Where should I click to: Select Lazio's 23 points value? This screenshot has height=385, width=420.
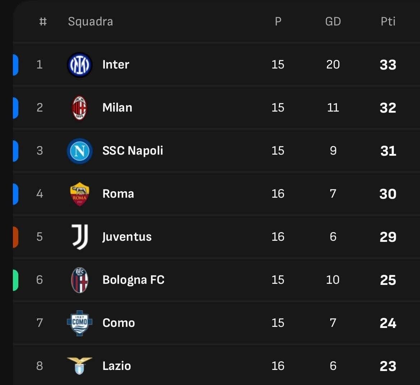tap(388, 366)
